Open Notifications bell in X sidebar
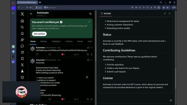 pyautogui.click(x=22, y=34)
